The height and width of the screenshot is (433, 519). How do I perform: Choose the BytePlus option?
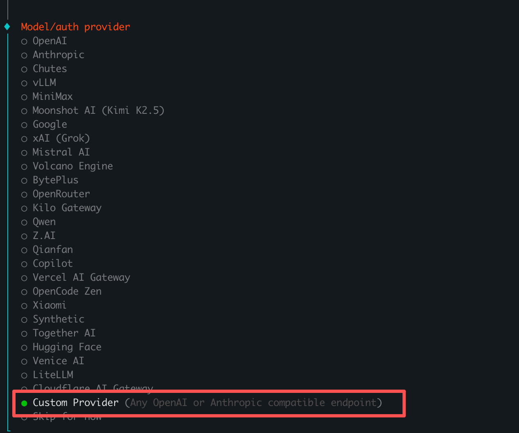[55, 180]
